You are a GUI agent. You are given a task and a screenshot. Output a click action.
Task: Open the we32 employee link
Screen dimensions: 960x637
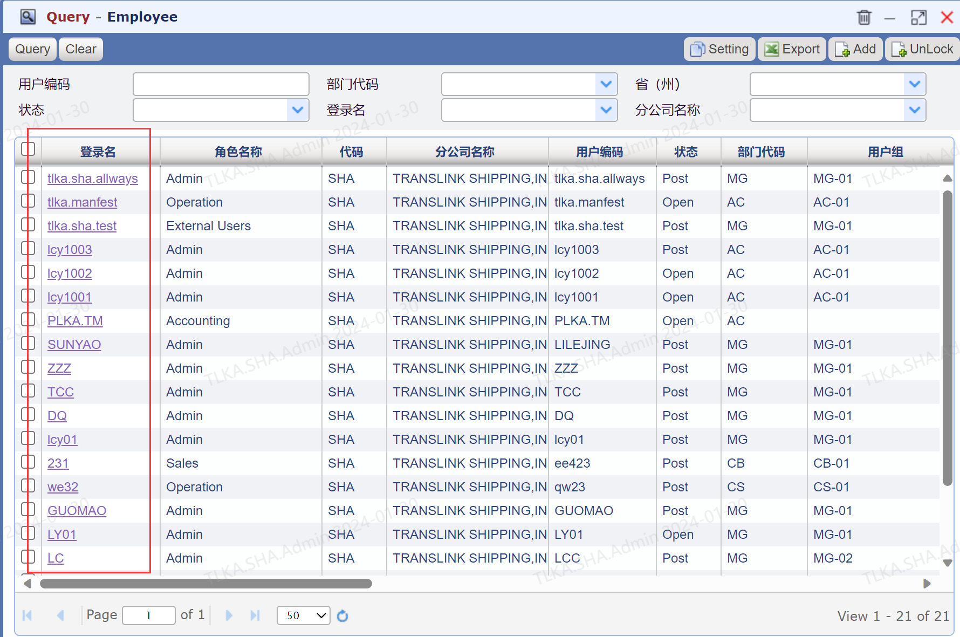[x=63, y=487]
